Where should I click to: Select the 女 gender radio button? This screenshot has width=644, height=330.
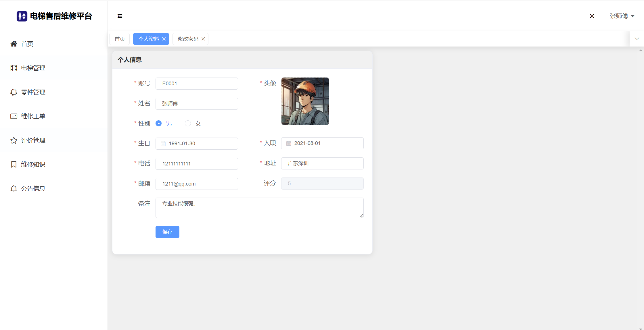188,123
